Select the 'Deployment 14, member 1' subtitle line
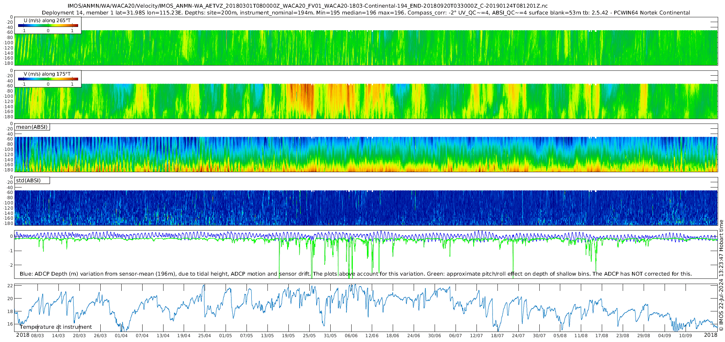The image size is (725, 342). (x=366, y=12)
